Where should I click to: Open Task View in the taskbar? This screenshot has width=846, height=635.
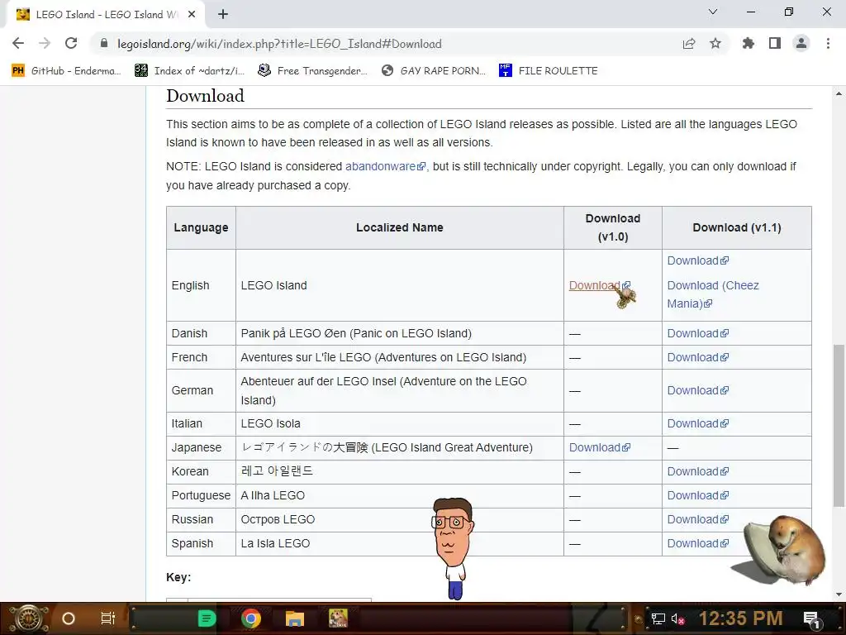(108, 618)
